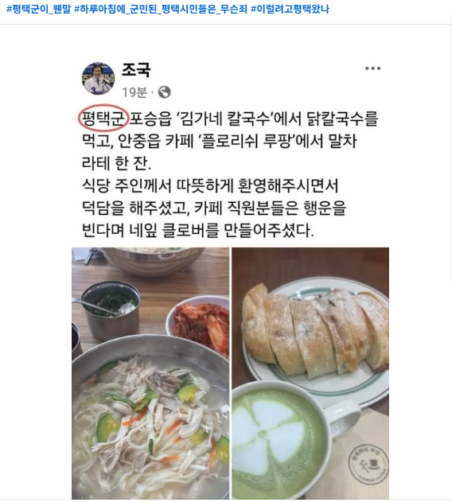Click the kimchi dish in photo

pos(201,325)
